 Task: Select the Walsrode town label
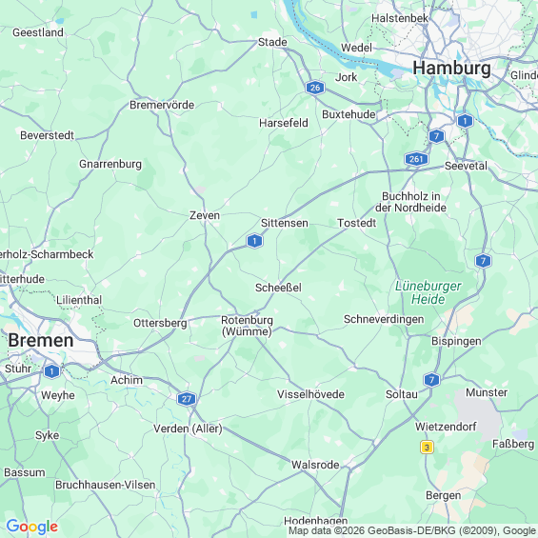point(315,465)
